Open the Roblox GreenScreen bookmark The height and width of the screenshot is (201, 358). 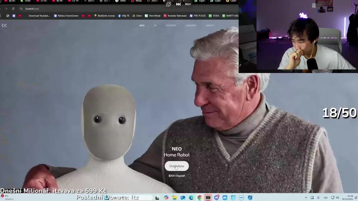click(x=66, y=16)
